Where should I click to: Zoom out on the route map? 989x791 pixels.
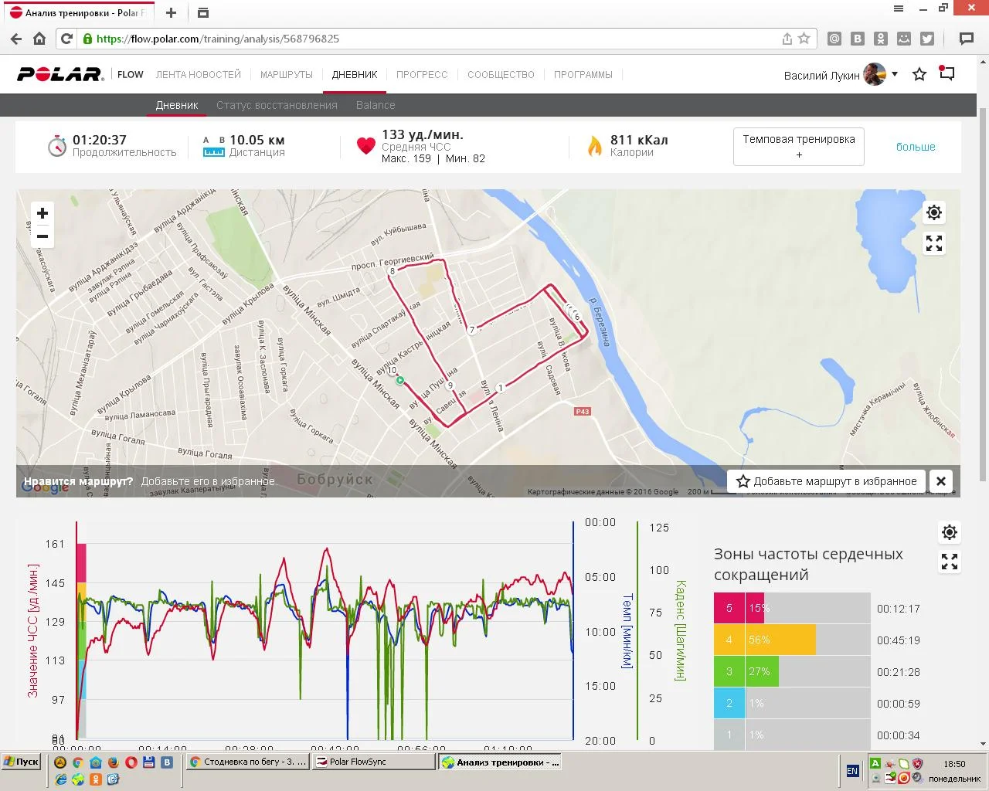(42, 237)
